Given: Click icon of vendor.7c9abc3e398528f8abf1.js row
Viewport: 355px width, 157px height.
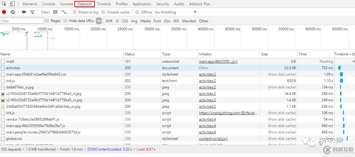Looking at the screenshot, I should pyautogui.click(x=3, y=119).
